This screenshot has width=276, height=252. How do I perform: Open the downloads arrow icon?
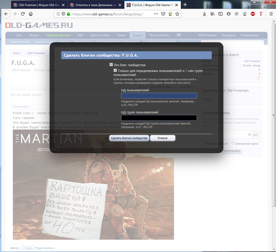pyautogui.click(x=204, y=14)
